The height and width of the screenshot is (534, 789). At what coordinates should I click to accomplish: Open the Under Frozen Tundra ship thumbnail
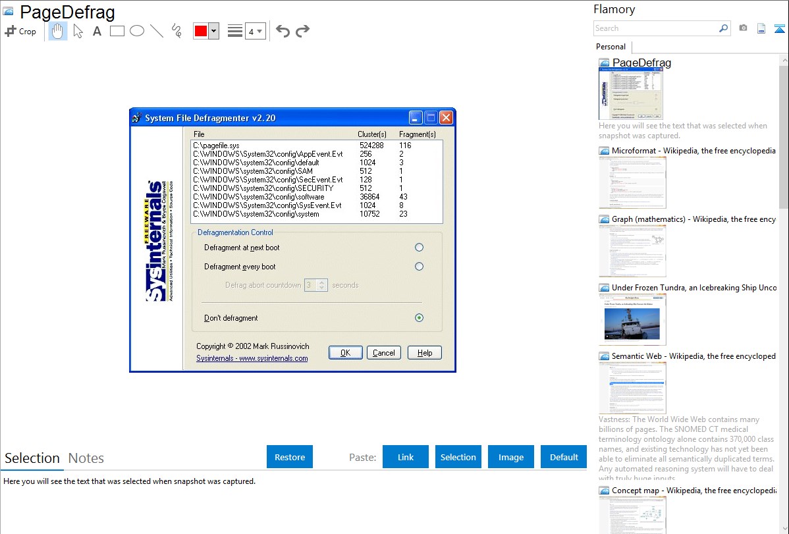click(x=632, y=319)
